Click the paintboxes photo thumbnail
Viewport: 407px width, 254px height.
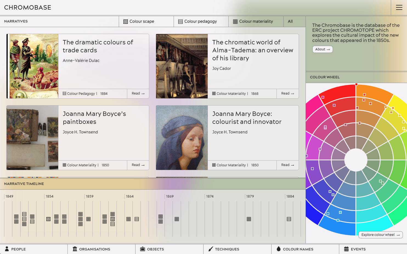pyautogui.click(x=32, y=138)
